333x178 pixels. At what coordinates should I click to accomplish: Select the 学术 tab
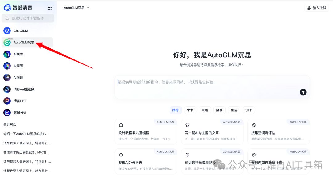(190, 110)
